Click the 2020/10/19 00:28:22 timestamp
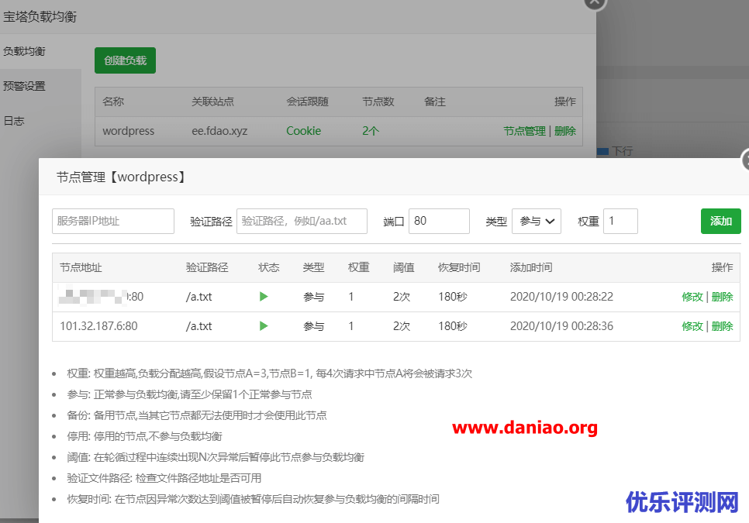749x523 pixels. coord(561,297)
